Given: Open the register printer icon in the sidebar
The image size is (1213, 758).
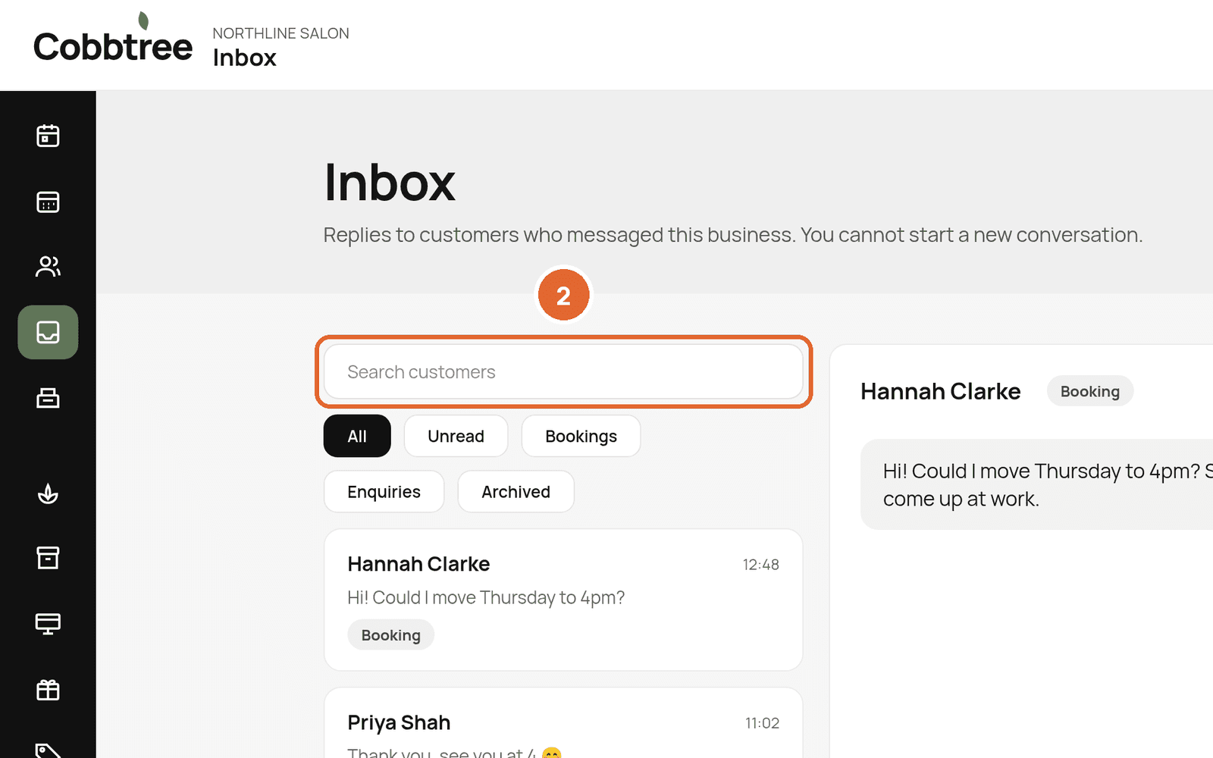Looking at the screenshot, I should 48,398.
